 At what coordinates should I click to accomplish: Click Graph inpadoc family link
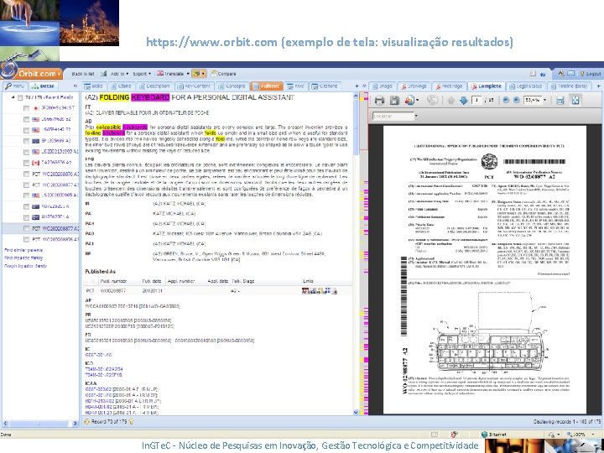25,266
